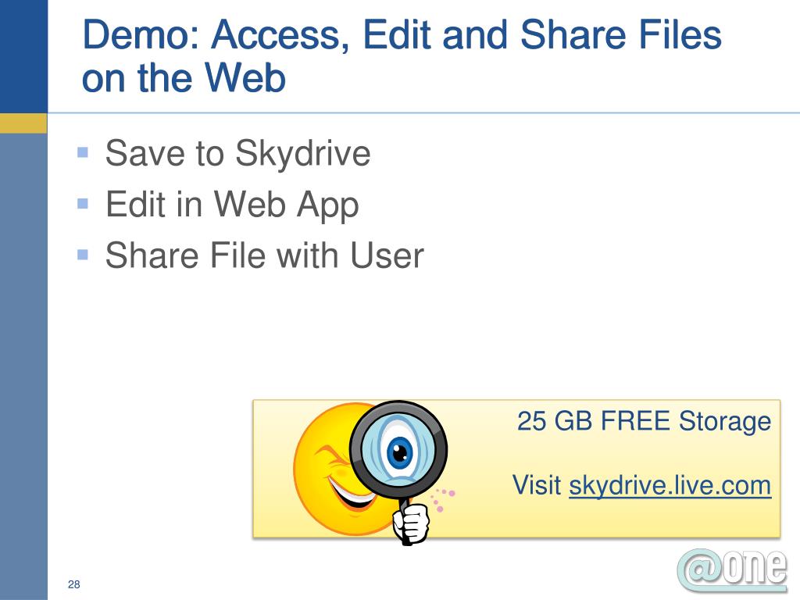Viewport: 800px width, 600px height.
Task: Click the dark blue block at top left
Action: 23,56
